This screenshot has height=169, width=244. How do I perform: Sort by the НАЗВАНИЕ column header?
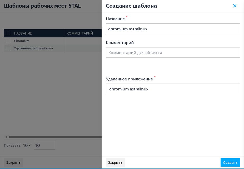[x=23, y=33]
